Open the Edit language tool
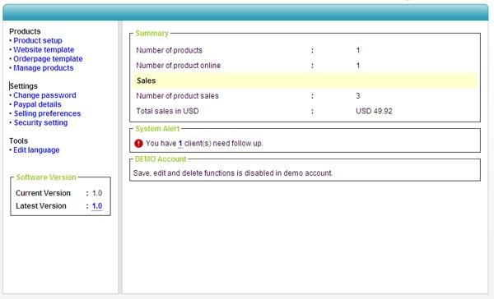The image size is (494, 299). point(36,150)
